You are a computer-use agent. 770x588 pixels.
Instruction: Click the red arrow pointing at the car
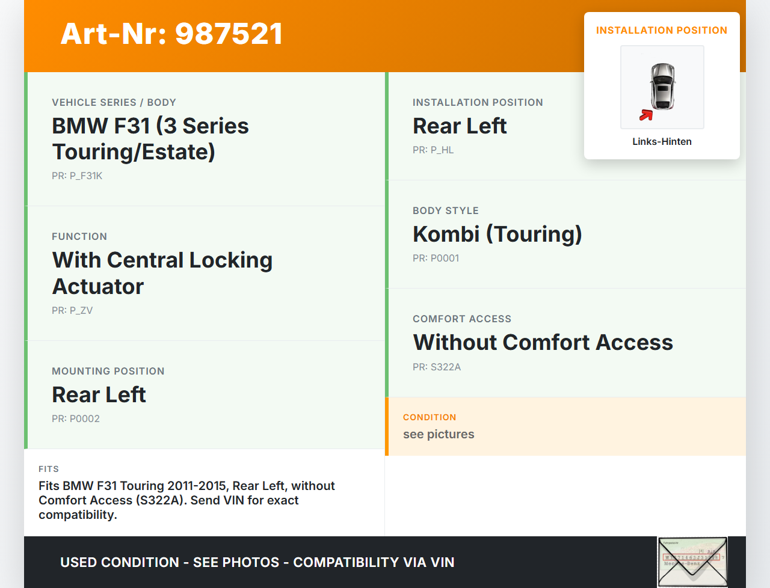coord(646,114)
